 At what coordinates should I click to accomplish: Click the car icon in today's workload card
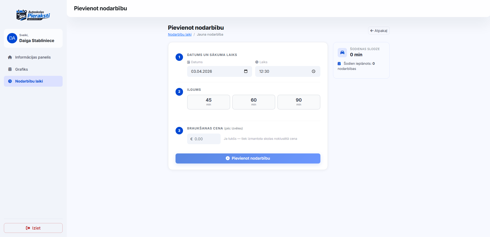coord(342,53)
